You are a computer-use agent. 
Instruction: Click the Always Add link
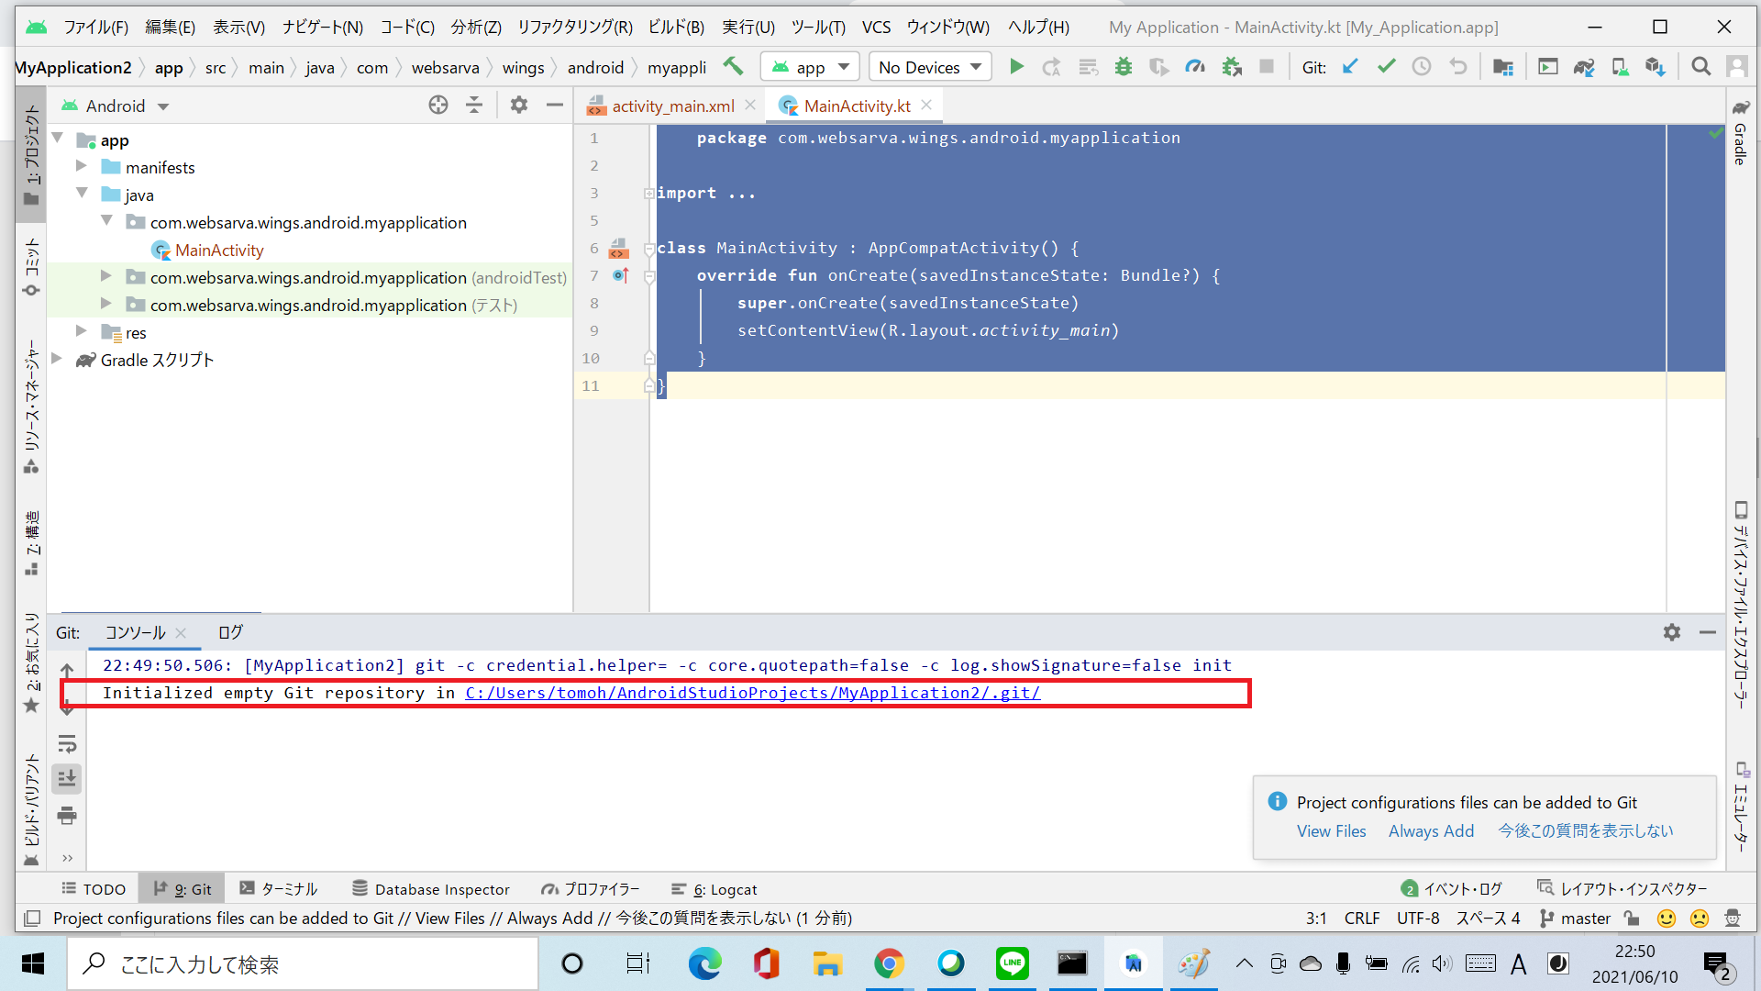1431,830
